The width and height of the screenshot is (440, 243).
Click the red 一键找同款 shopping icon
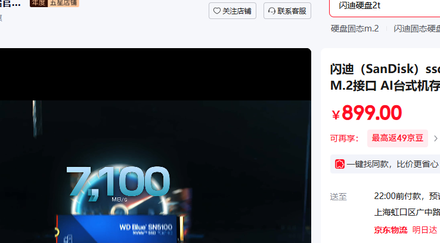point(339,163)
